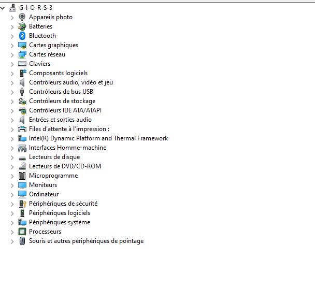Viewport: 315px width, 287px height.
Task: Select Intel(R) Dynamic Platform and Thermal Framework label
Action: point(98,138)
